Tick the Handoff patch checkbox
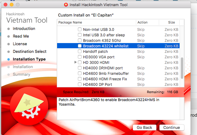Image resolution: width=197 pixels, height=135 pixels. coord(80,52)
